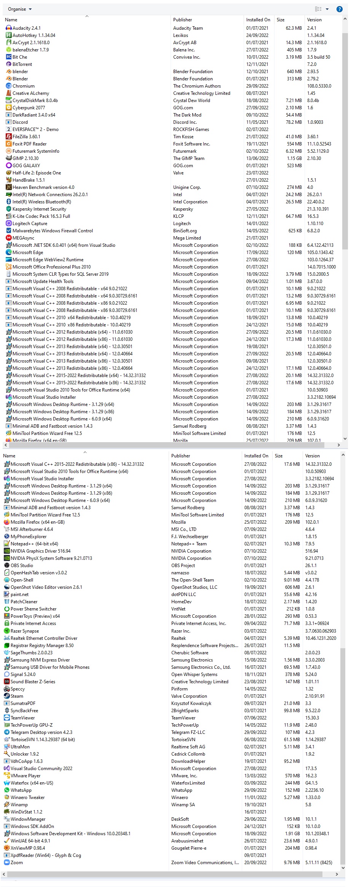Image resolution: width=351 pixels, height=887 pixels.
Task: Click the change view layout icon
Action: tap(318, 9)
